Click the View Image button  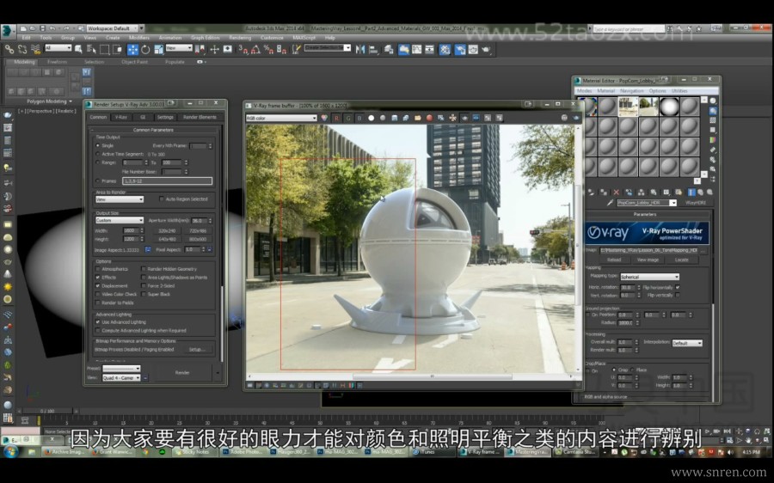(x=648, y=259)
